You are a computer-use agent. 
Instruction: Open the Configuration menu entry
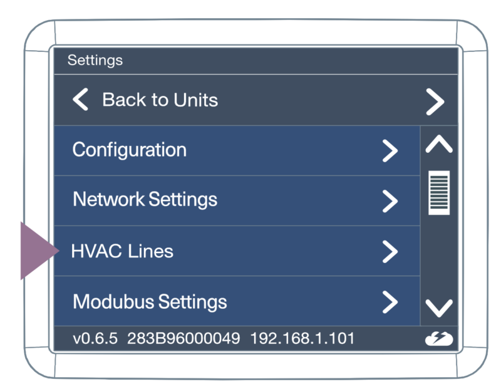click(130, 150)
